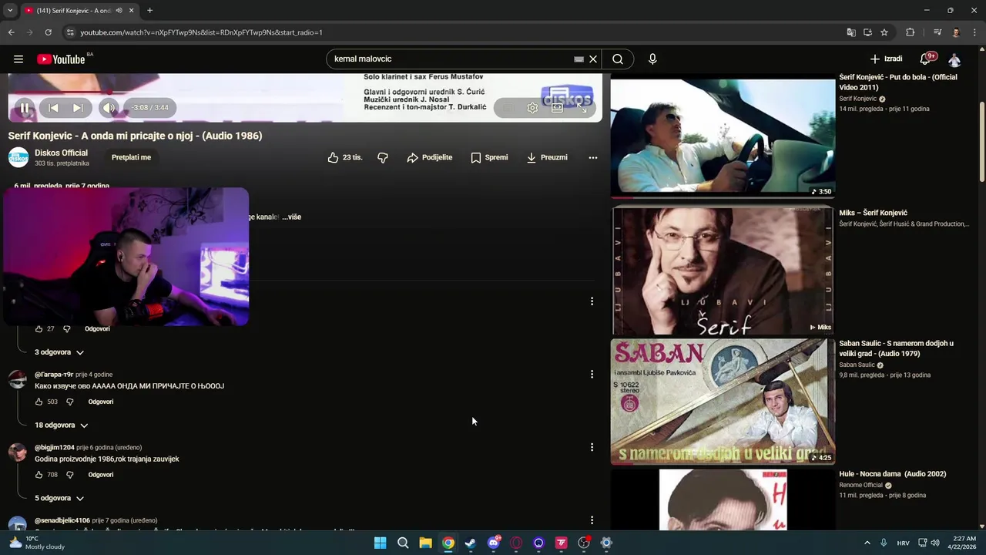This screenshot has height=555, width=986.
Task: Save video with Spremi button
Action: point(489,157)
